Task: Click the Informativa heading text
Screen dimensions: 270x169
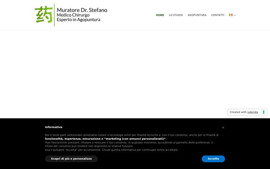Action: pyautogui.click(x=54, y=127)
